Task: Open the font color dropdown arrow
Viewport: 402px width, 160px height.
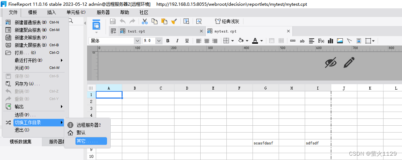Action: click(262, 41)
